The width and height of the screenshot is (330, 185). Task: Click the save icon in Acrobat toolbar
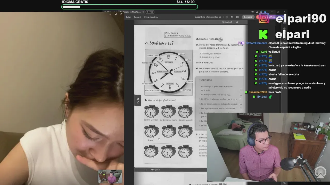tap(227, 17)
